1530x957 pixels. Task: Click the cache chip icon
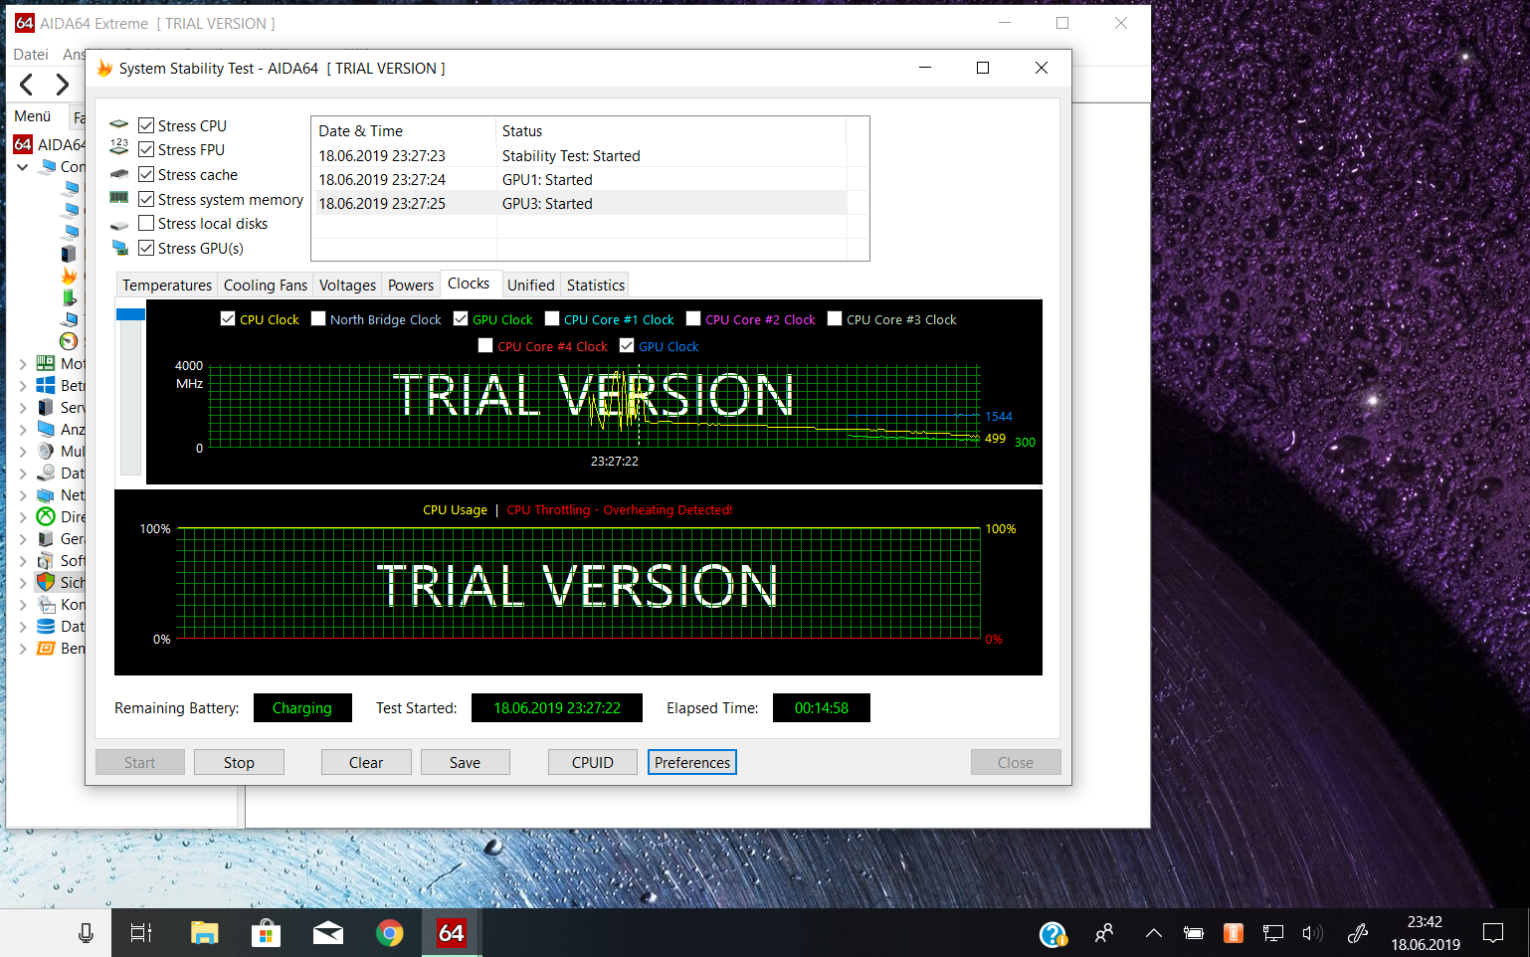[x=119, y=174]
